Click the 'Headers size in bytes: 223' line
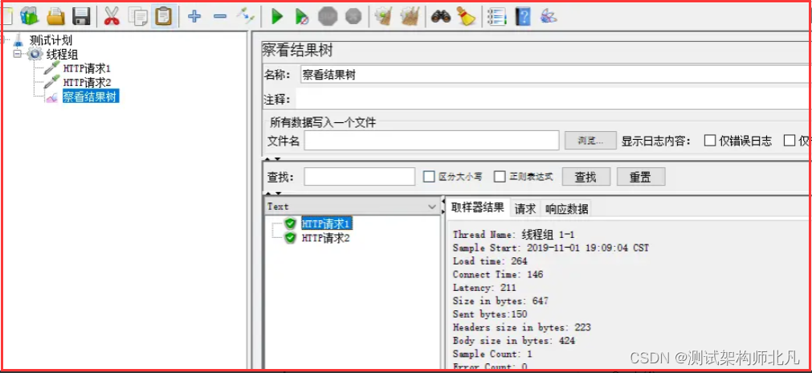 (x=521, y=327)
